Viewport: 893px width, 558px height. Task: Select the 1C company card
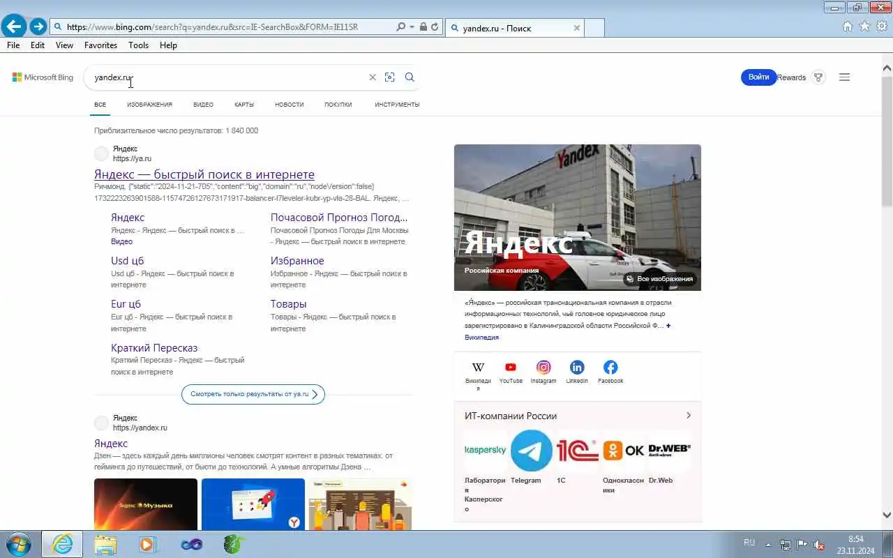578,458
